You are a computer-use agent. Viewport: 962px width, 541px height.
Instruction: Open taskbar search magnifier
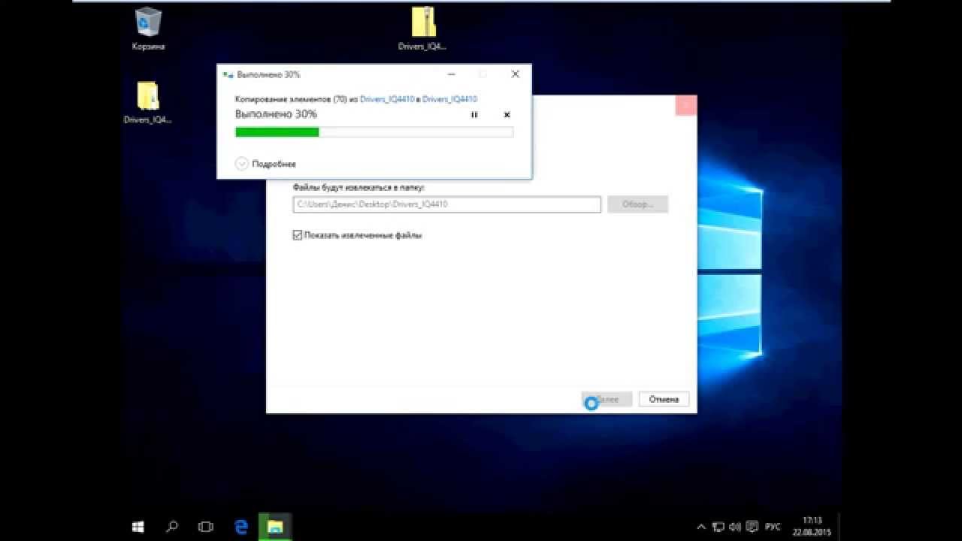(x=172, y=527)
